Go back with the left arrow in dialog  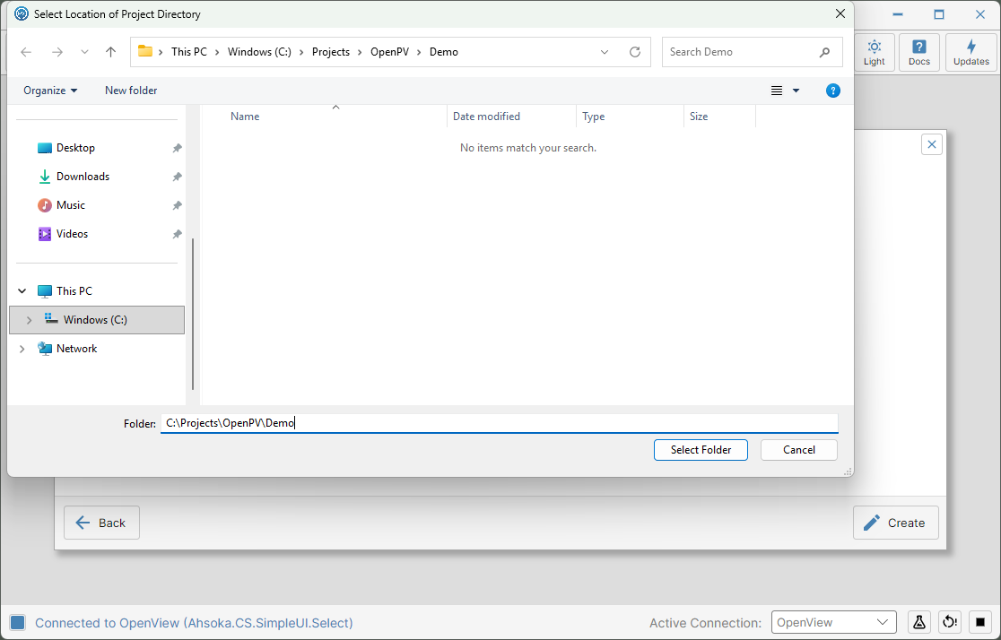[x=26, y=52]
